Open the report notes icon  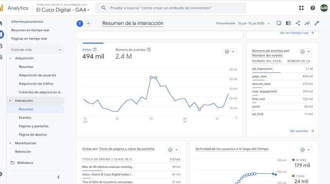point(279,23)
